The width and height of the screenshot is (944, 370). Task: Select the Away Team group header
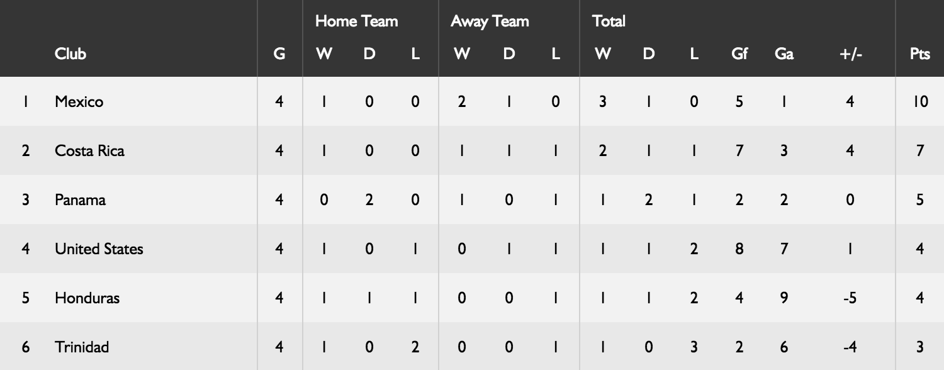pyautogui.click(x=490, y=21)
